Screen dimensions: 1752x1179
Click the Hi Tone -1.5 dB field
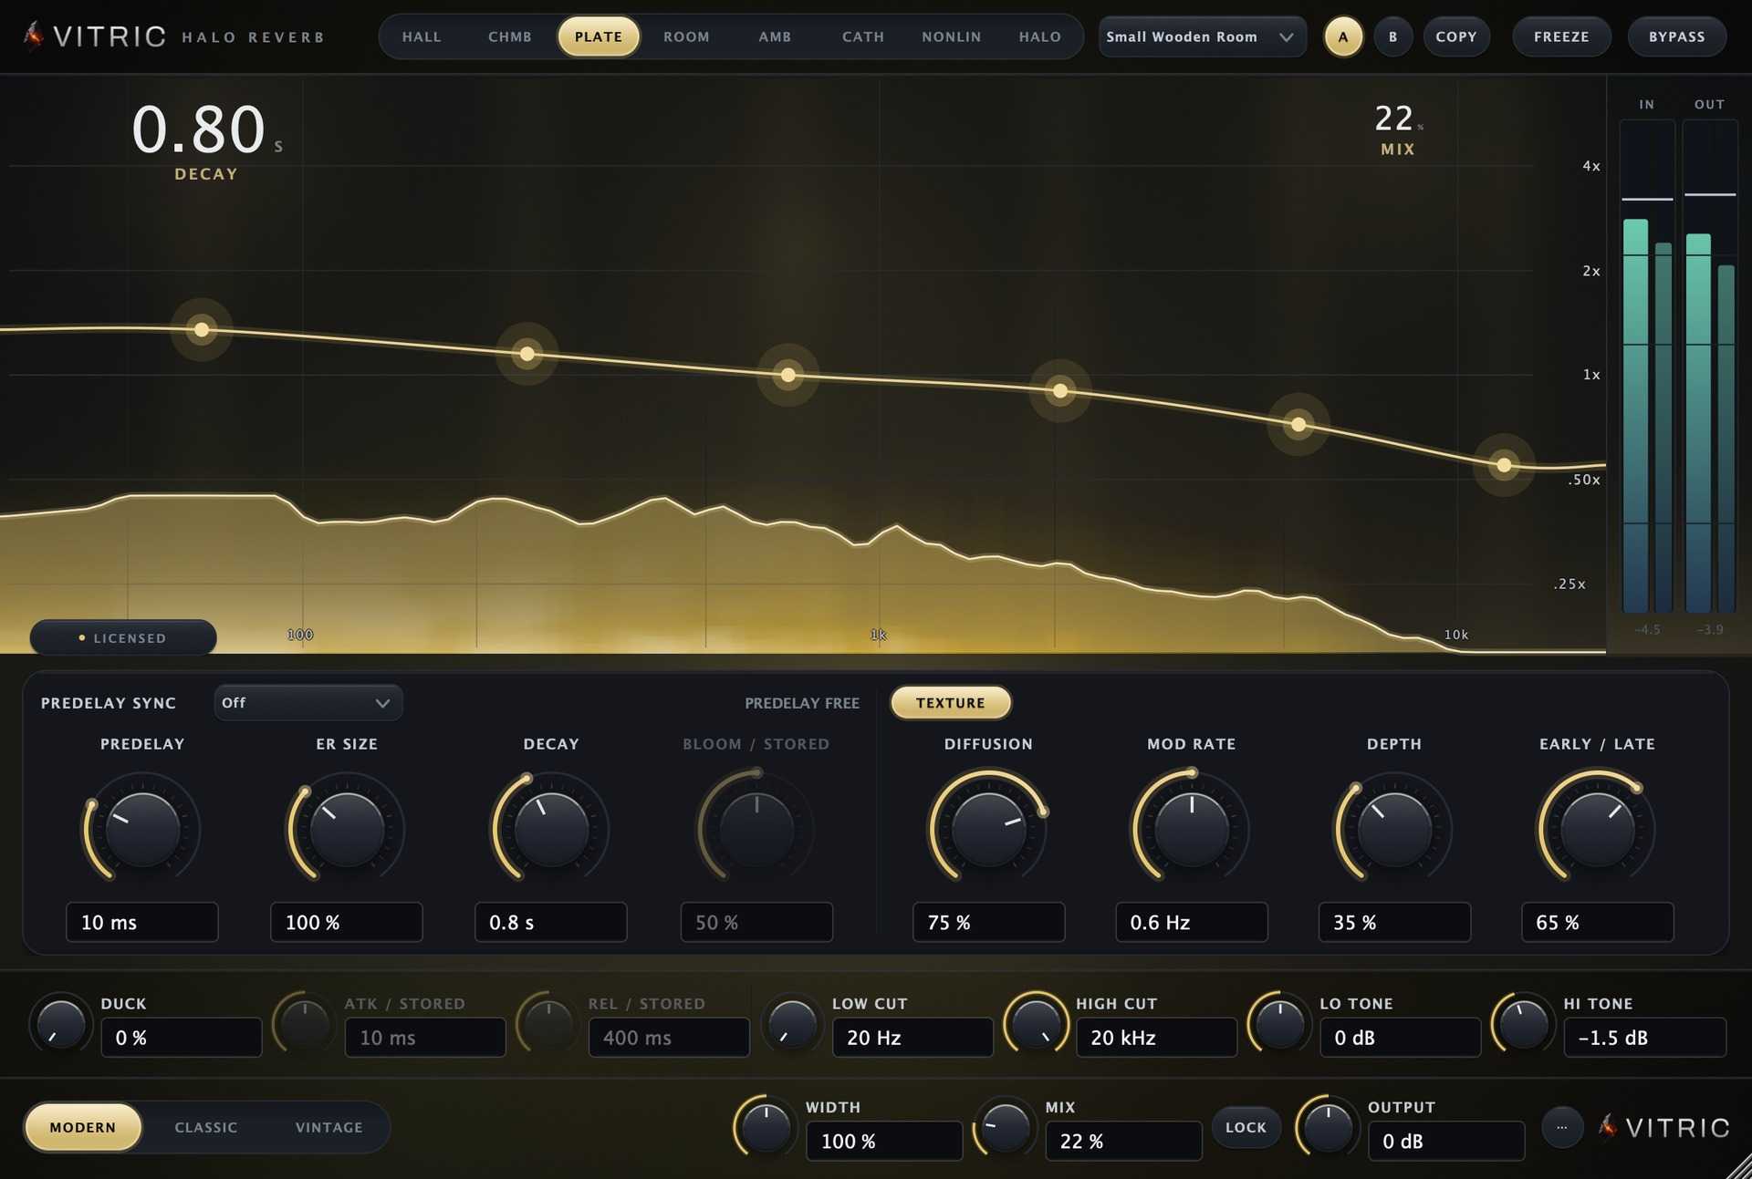[x=1644, y=1038]
